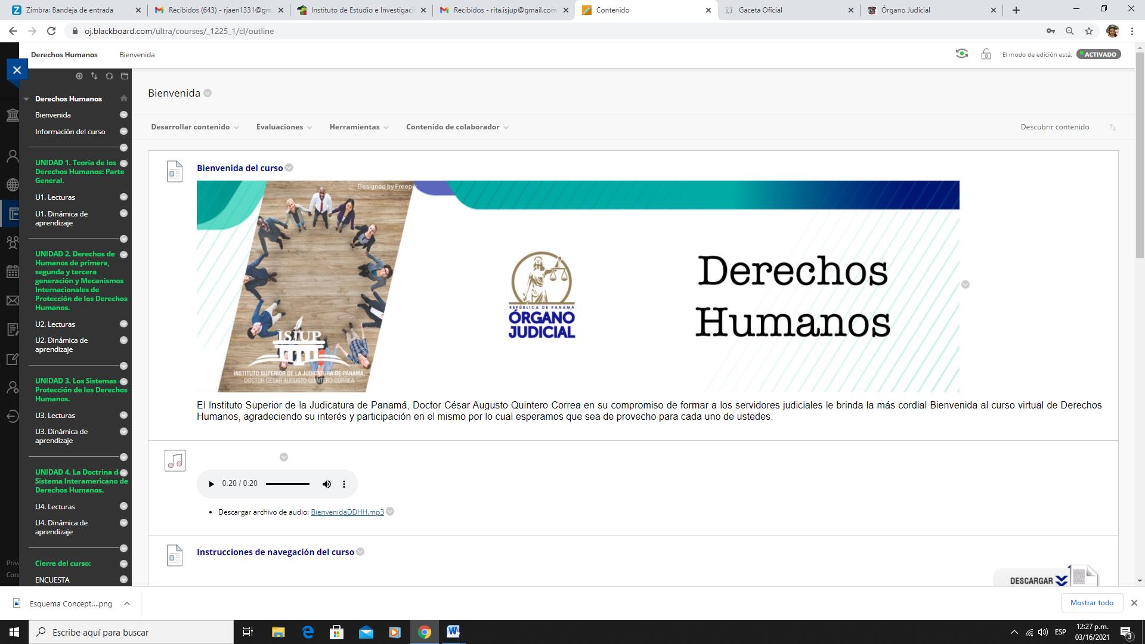1145x644 pixels.
Task: Open the Messages envelope icon in the sidebar
Action: point(13,301)
